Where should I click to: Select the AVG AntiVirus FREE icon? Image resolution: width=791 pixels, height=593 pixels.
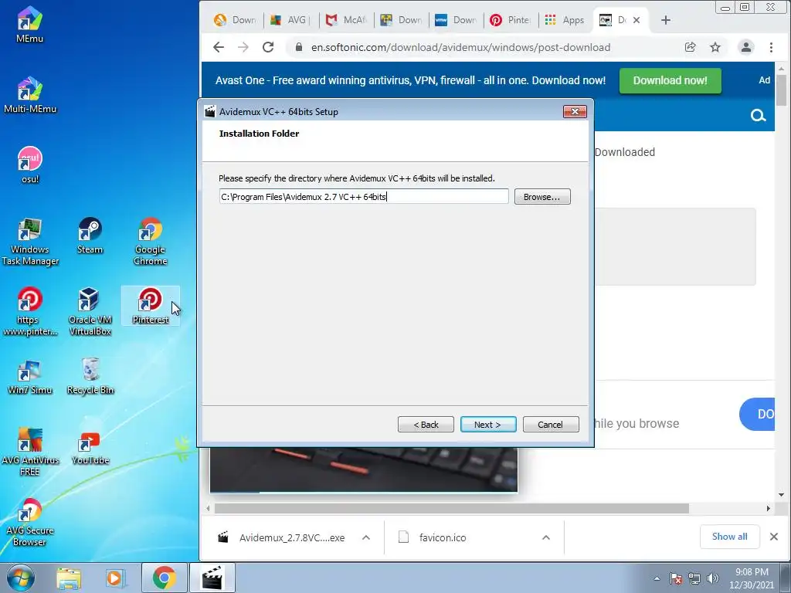pos(30,452)
